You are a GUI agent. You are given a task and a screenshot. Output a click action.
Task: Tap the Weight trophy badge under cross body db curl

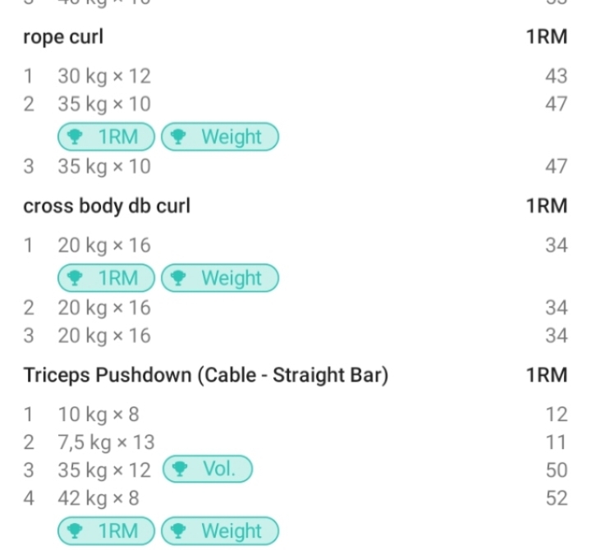click(x=219, y=278)
